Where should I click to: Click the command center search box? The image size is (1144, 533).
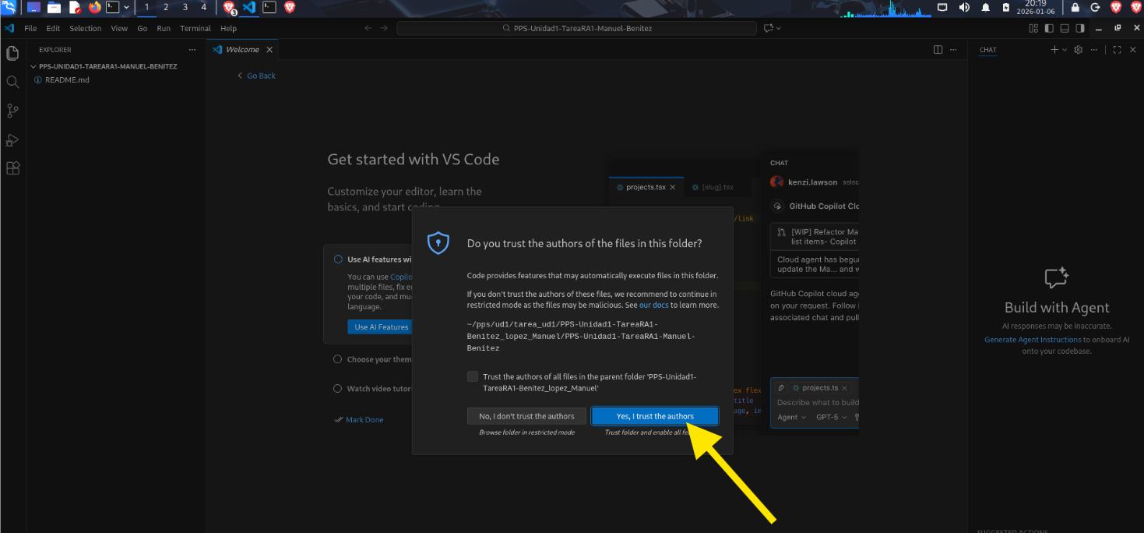tap(576, 28)
